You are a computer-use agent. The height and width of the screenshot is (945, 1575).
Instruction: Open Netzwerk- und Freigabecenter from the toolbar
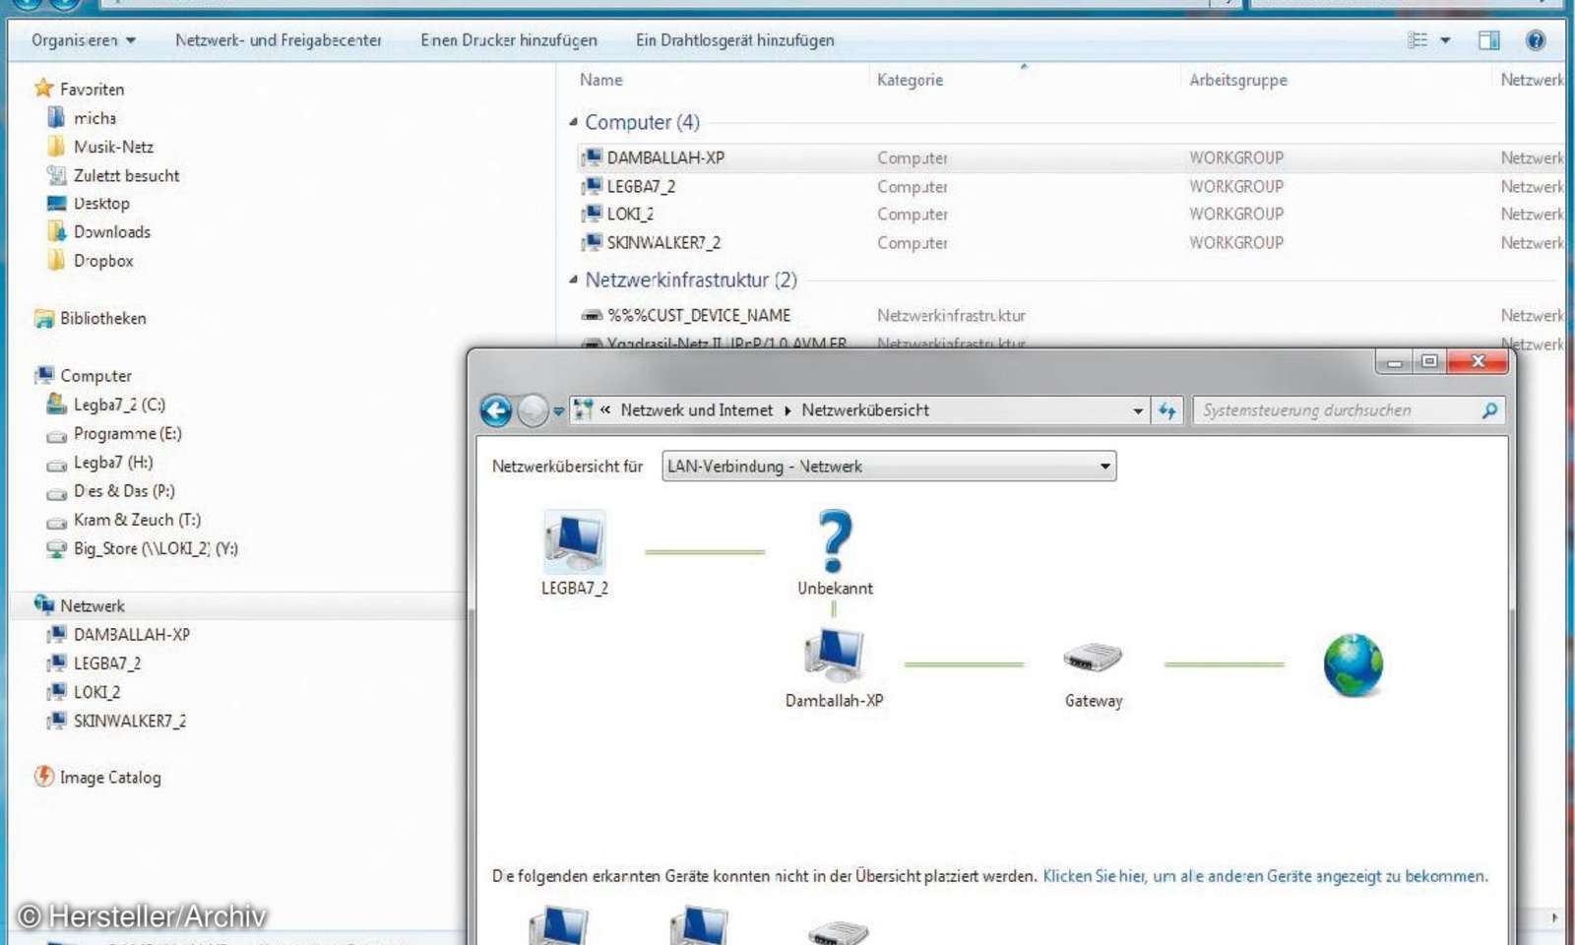[279, 40]
